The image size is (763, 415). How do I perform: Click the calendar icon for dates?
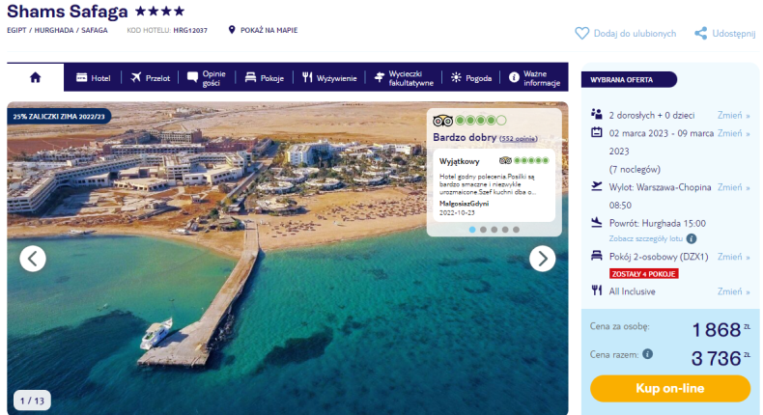[597, 132]
